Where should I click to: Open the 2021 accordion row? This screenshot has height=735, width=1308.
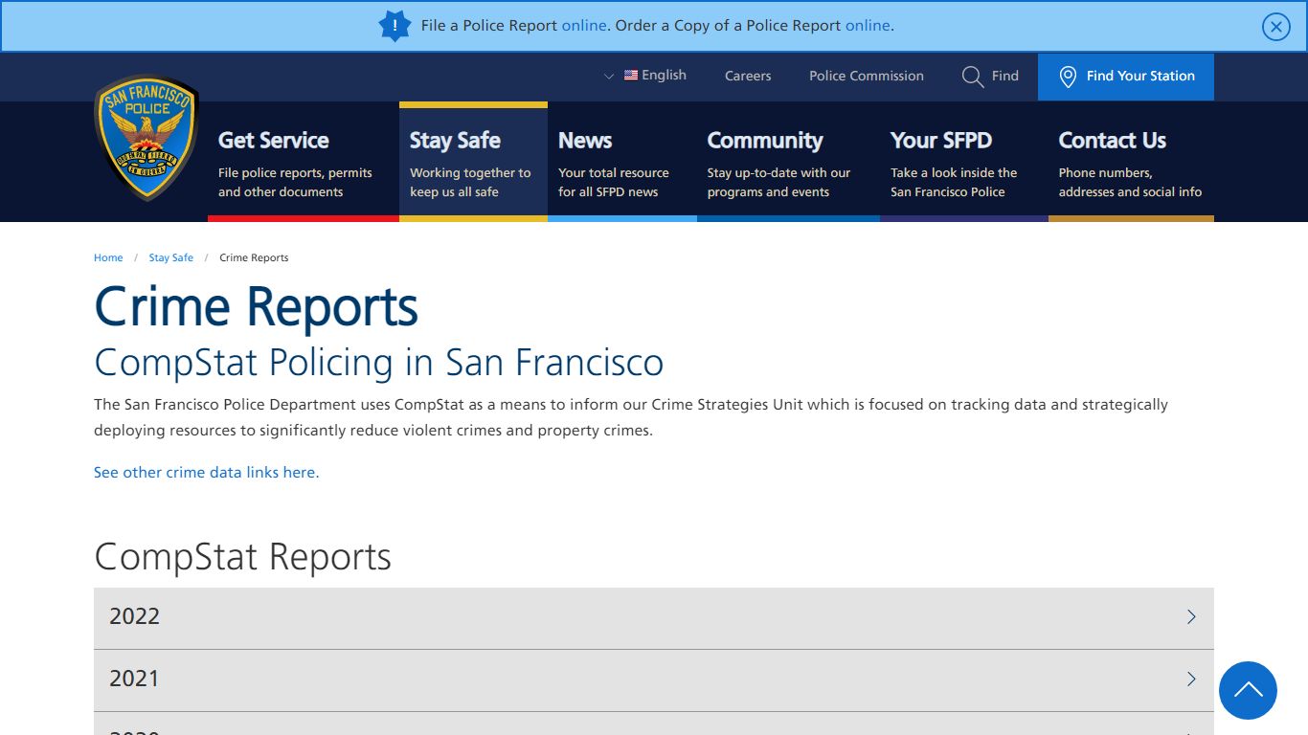point(654,679)
